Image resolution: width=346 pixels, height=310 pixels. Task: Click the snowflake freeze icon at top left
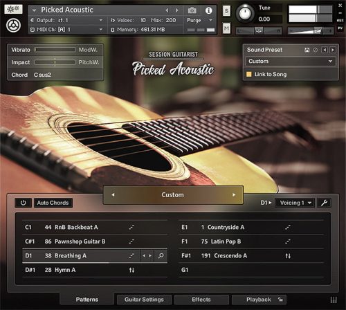click(x=13, y=9)
